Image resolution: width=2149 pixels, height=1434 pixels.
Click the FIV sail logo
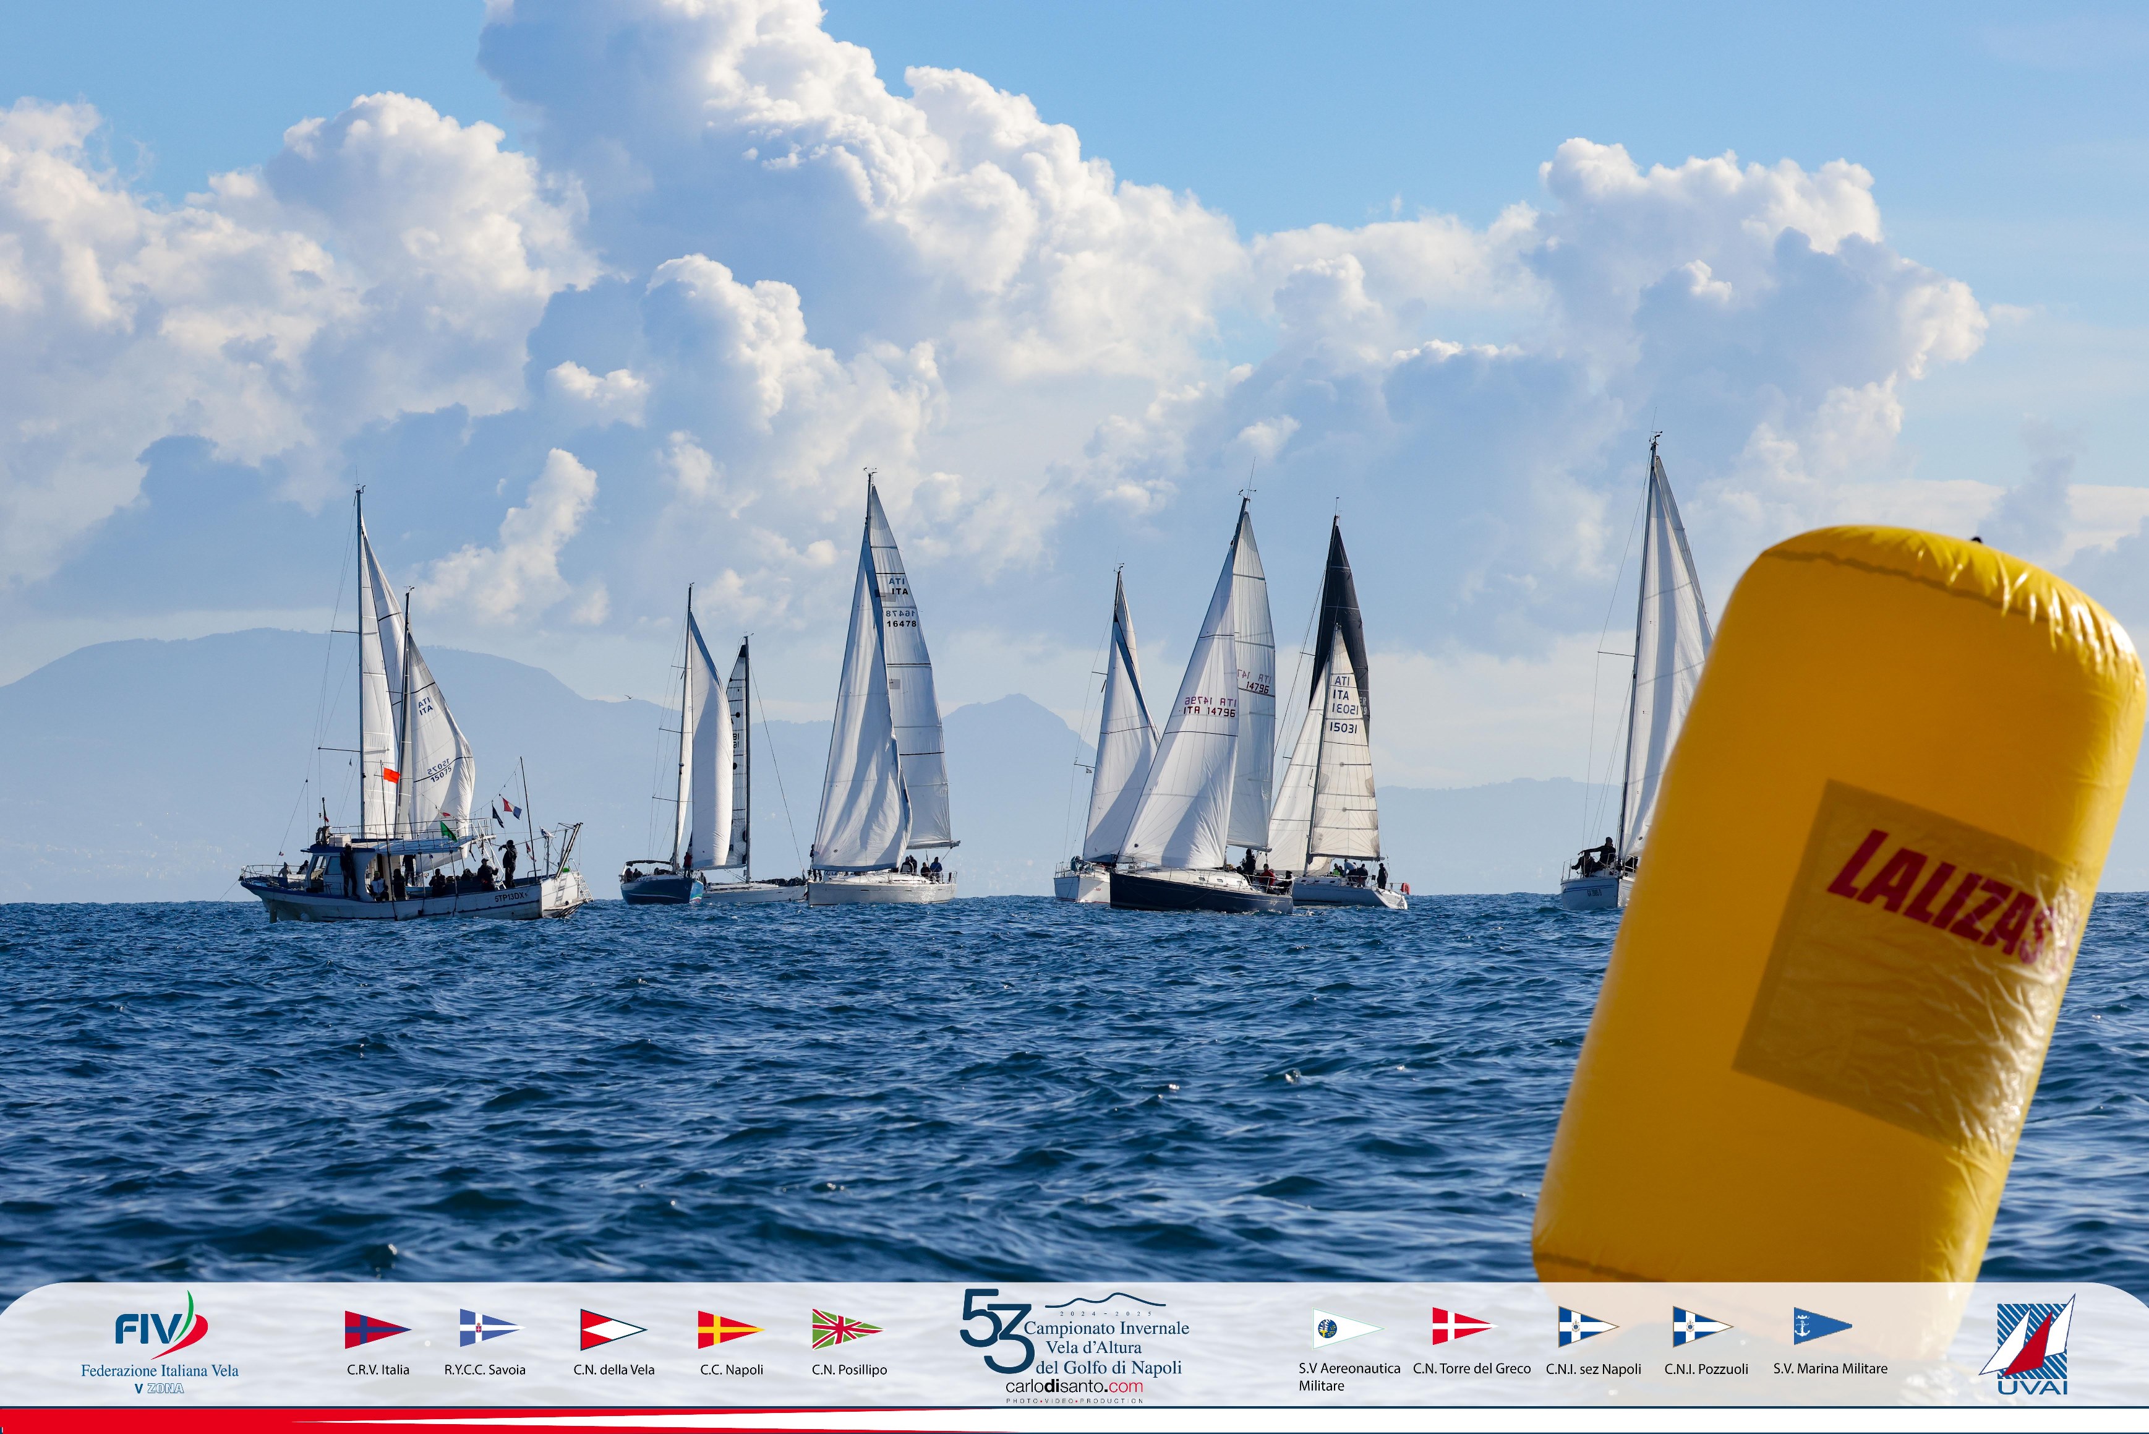point(161,1325)
